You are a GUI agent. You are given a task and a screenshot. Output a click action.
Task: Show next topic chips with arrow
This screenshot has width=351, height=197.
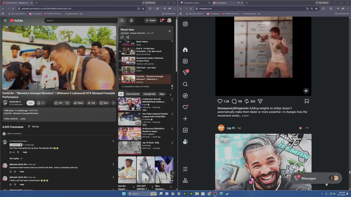170,94
